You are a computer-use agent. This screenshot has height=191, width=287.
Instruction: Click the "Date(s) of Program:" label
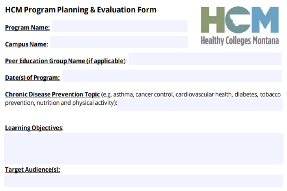click(32, 77)
